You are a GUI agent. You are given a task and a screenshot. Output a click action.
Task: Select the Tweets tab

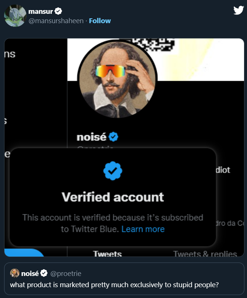click(107, 254)
